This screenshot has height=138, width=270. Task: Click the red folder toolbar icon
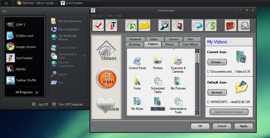pos(231,25)
